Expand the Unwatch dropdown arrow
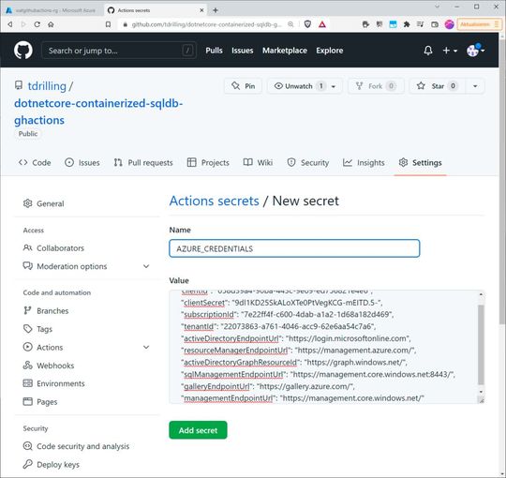 (334, 86)
